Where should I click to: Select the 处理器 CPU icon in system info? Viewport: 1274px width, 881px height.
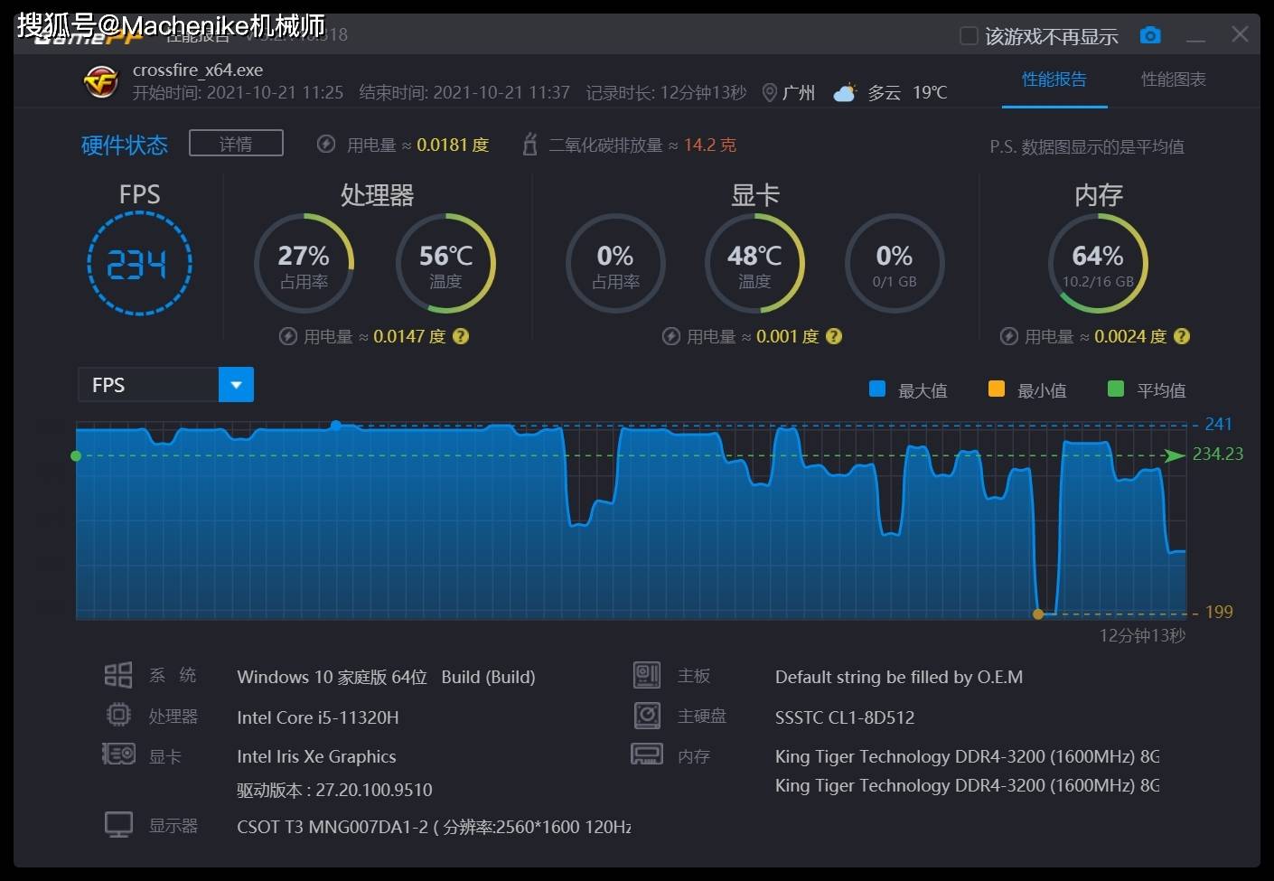117,714
